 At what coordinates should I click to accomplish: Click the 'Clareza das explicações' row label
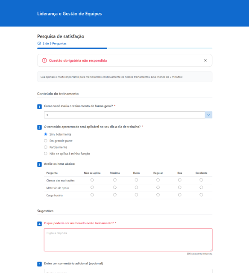60,181
